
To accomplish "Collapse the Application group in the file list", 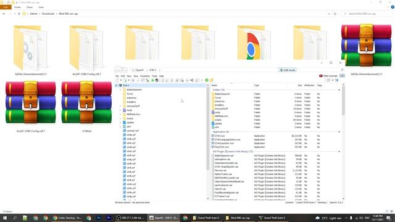I will (339, 132).
